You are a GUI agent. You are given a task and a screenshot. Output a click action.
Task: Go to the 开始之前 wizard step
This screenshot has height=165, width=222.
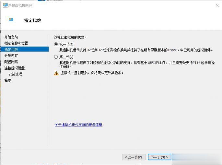[11, 37]
